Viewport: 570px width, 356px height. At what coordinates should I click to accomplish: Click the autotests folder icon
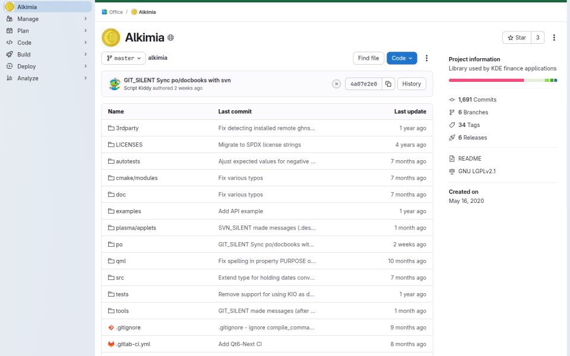tap(111, 161)
